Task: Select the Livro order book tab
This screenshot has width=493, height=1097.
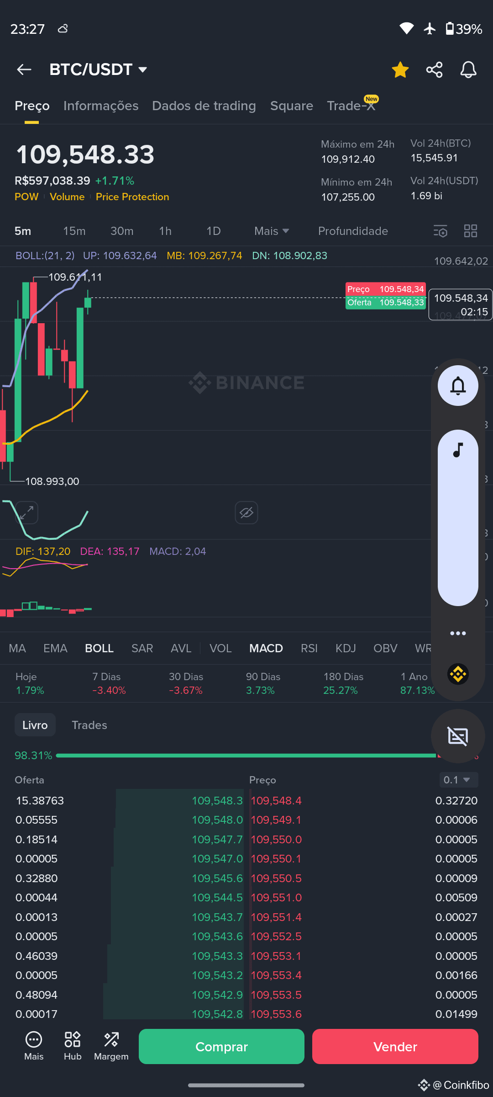Action: point(35,725)
